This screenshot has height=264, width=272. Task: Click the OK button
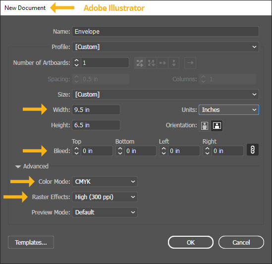click(191, 242)
